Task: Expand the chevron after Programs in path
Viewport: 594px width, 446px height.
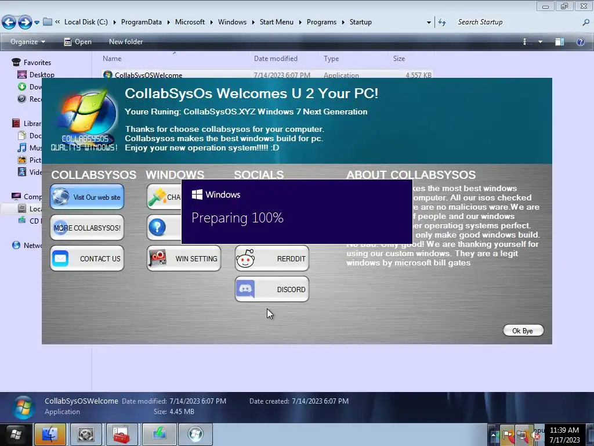Action: click(x=343, y=23)
